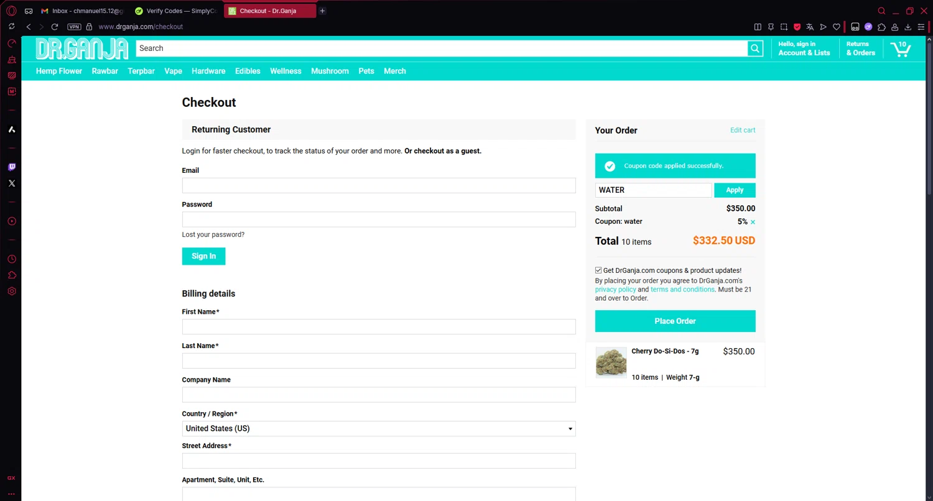Image resolution: width=933 pixels, height=501 pixels.
Task: Click the Place Order button
Action: coord(675,321)
